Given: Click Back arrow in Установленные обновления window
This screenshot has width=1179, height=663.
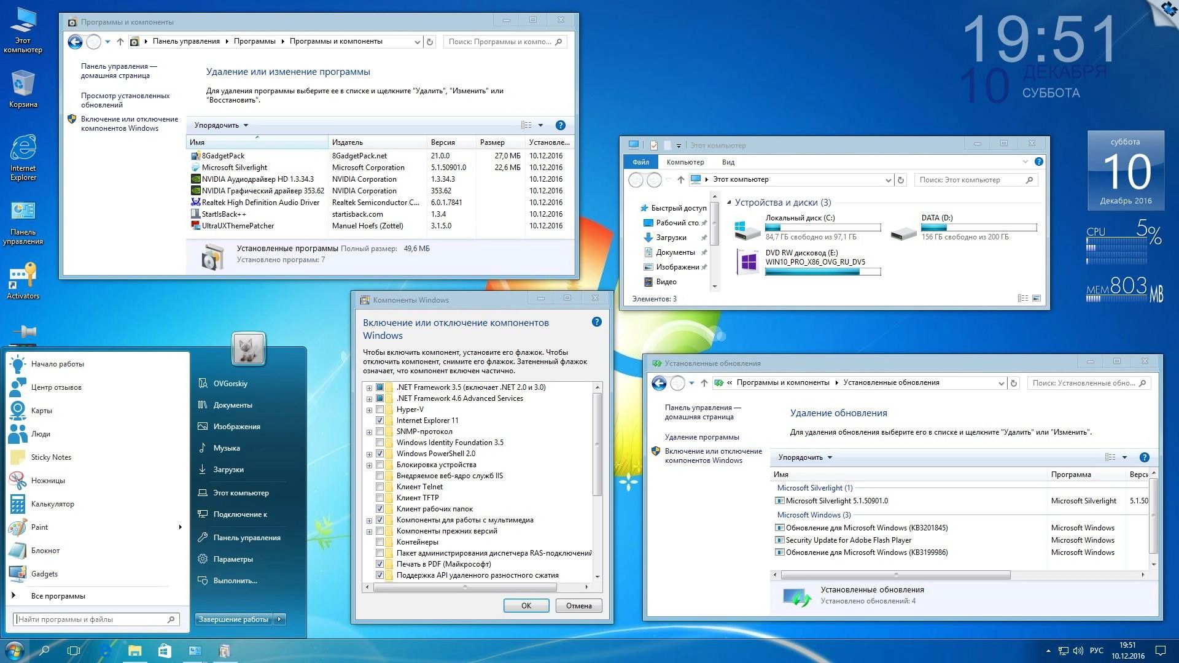Looking at the screenshot, I should (x=659, y=383).
